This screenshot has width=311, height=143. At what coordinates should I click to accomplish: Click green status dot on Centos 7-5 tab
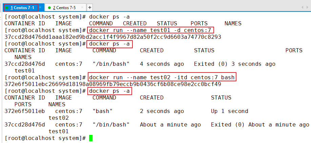(x=49, y=7)
